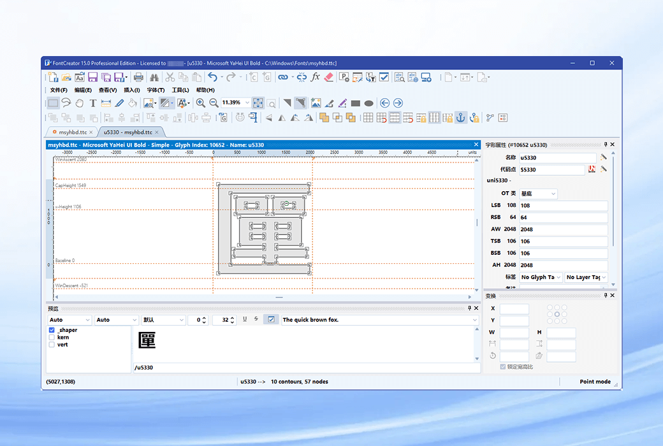Insert background image via picture icon

(x=316, y=103)
